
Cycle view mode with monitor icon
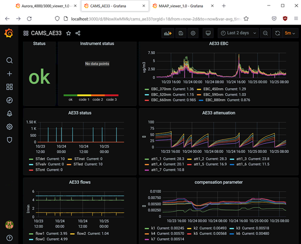[x=208, y=33]
